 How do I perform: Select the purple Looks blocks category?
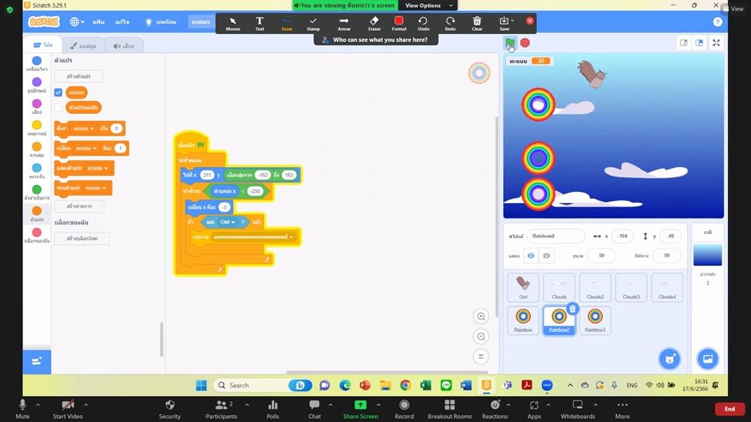click(37, 85)
